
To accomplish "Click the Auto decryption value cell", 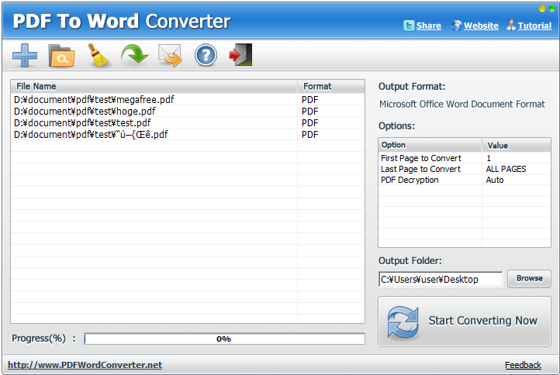I will (495, 180).
